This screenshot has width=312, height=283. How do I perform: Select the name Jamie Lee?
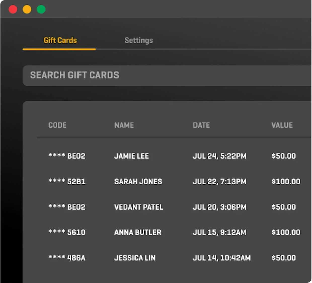click(x=132, y=156)
